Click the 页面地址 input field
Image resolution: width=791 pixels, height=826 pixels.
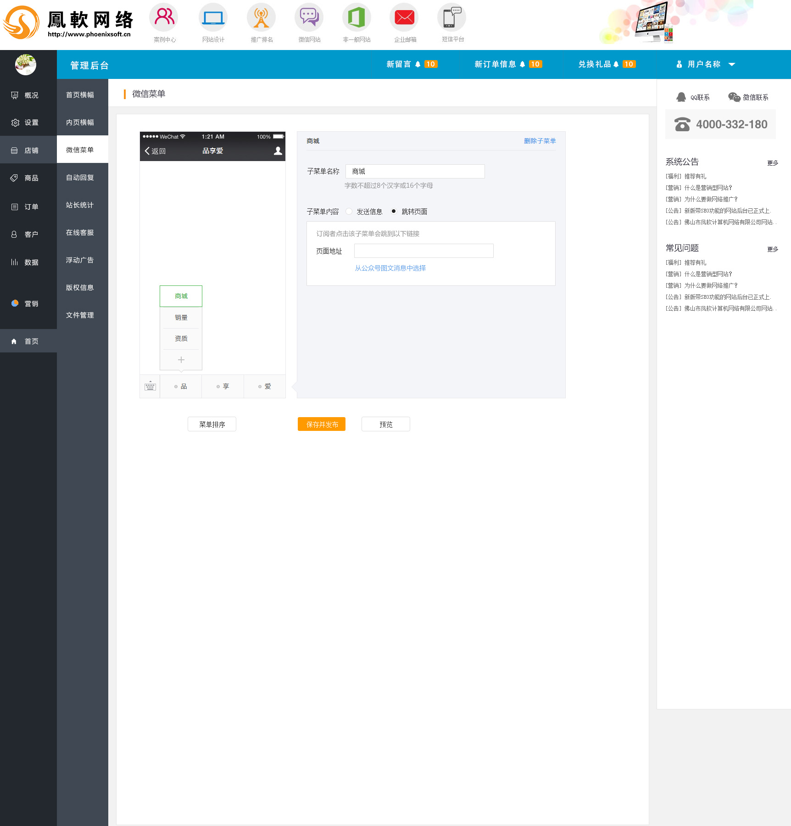(423, 251)
